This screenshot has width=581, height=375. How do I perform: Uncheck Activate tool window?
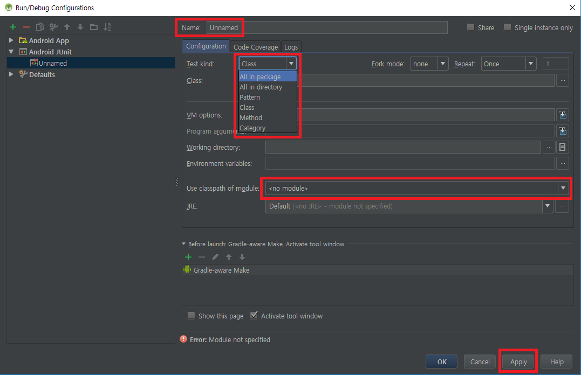point(254,315)
